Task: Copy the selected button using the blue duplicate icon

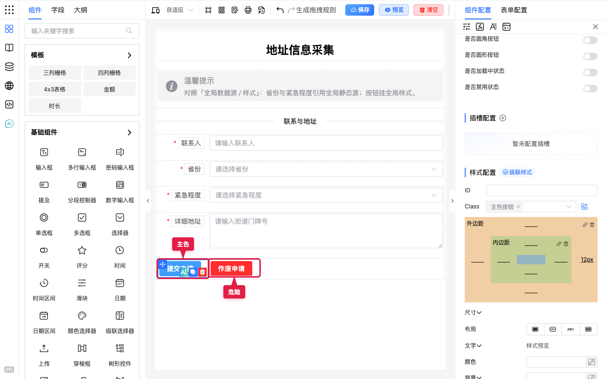Action: coord(193,272)
